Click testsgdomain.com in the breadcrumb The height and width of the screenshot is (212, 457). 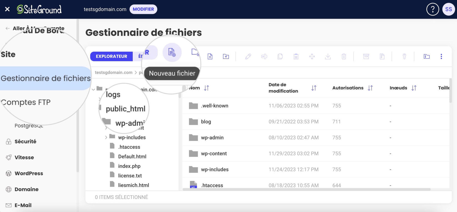click(x=114, y=73)
